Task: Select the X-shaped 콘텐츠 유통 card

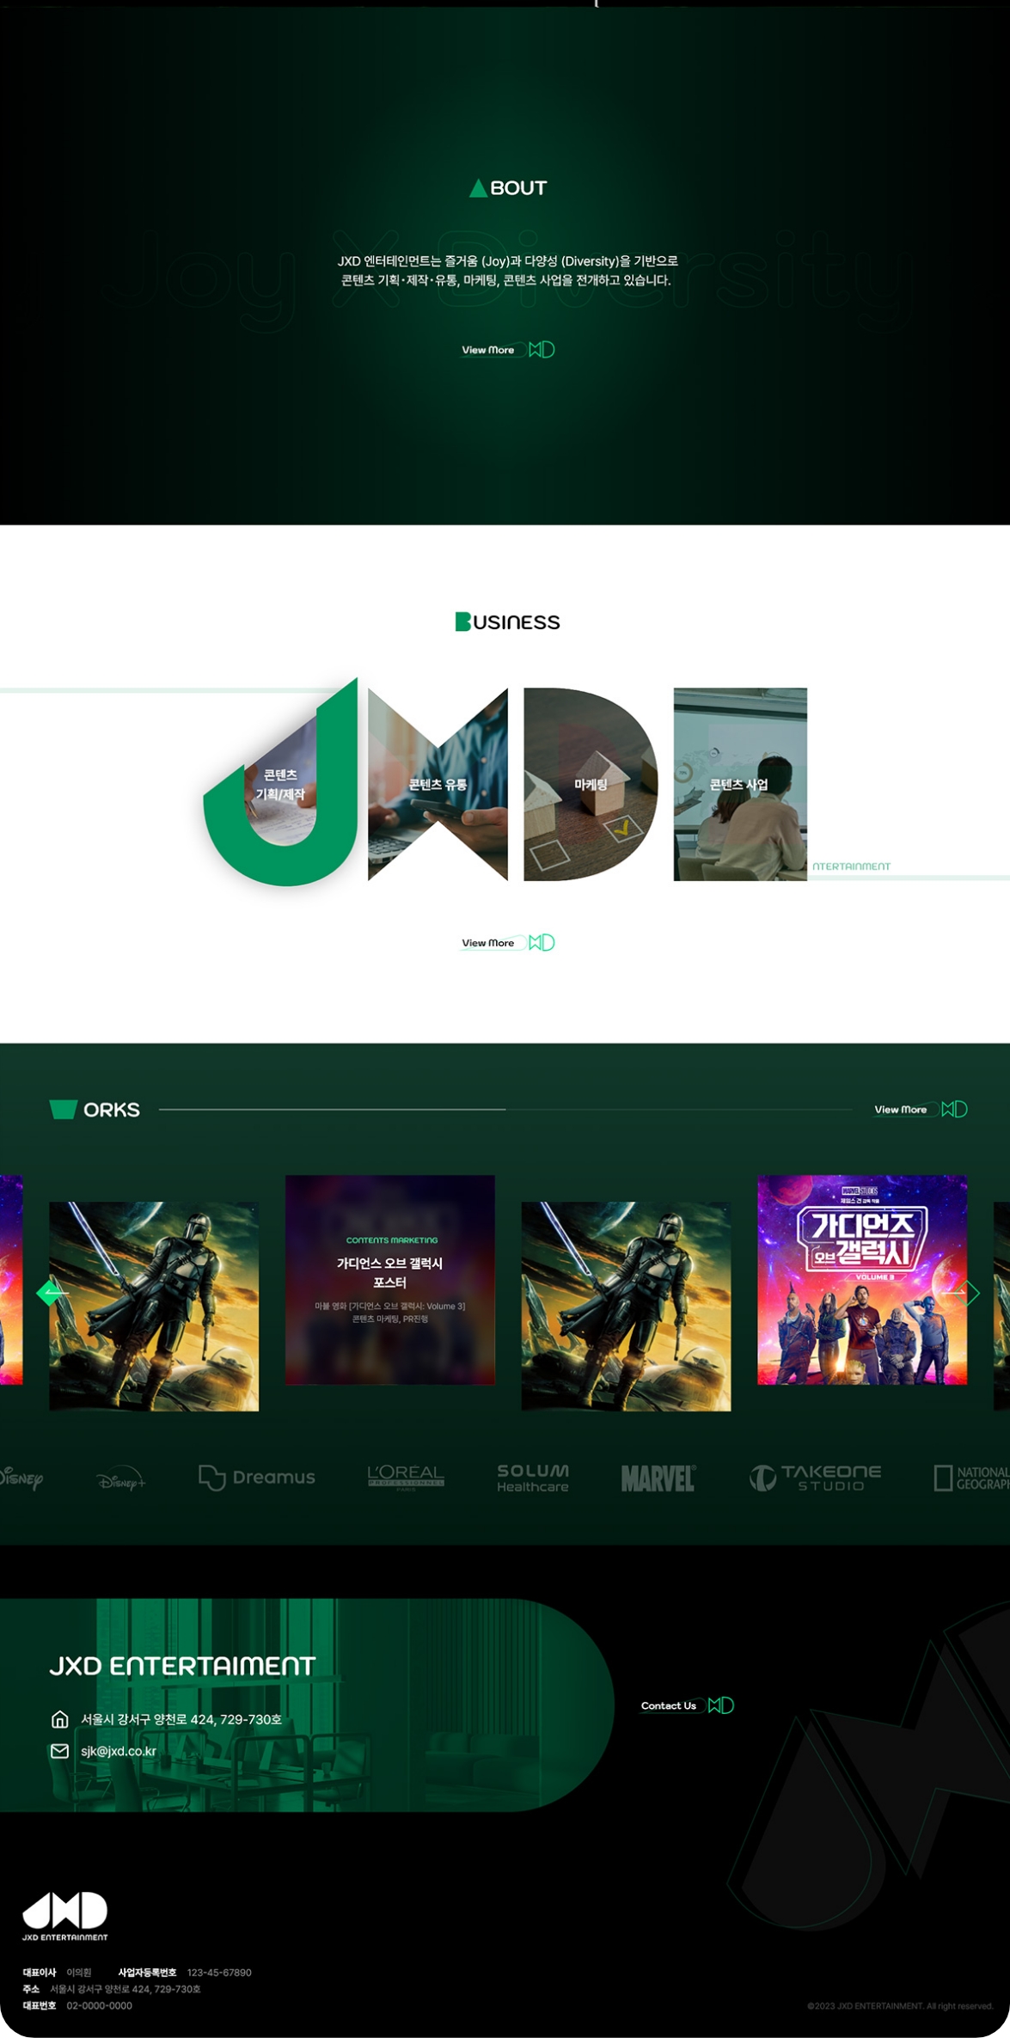Action: [x=438, y=784]
